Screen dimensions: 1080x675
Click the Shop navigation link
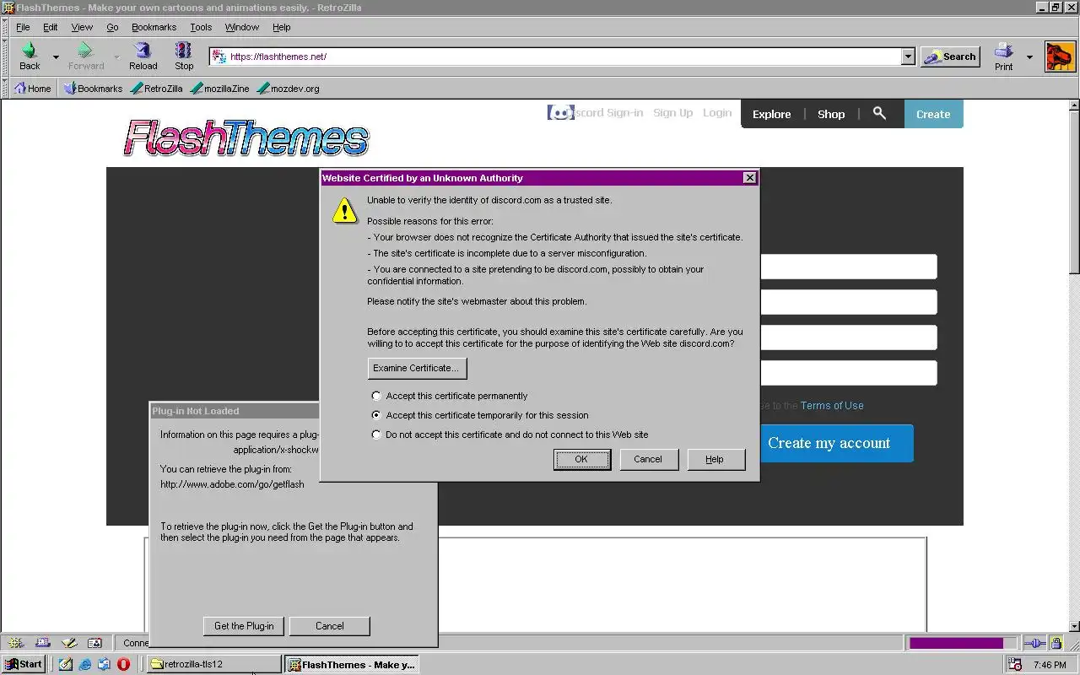[831, 114]
